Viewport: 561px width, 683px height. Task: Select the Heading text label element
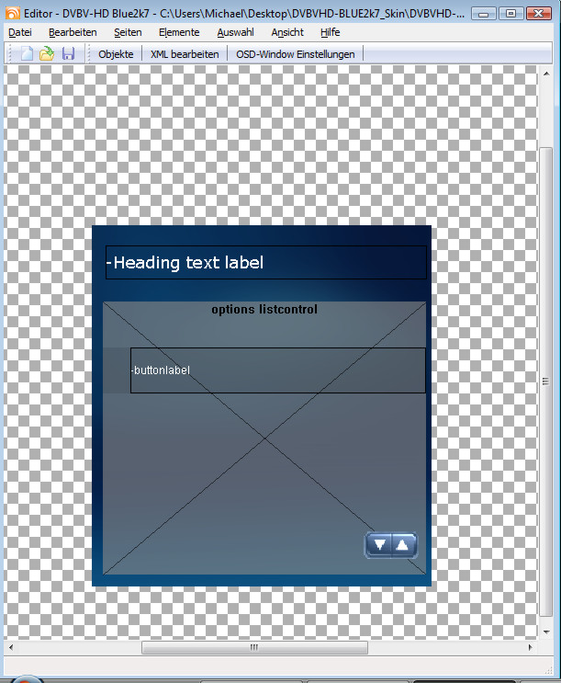pos(265,263)
